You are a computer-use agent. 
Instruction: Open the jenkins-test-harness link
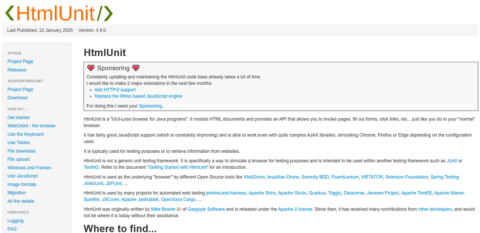pyautogui.click(x=226, y=193)
